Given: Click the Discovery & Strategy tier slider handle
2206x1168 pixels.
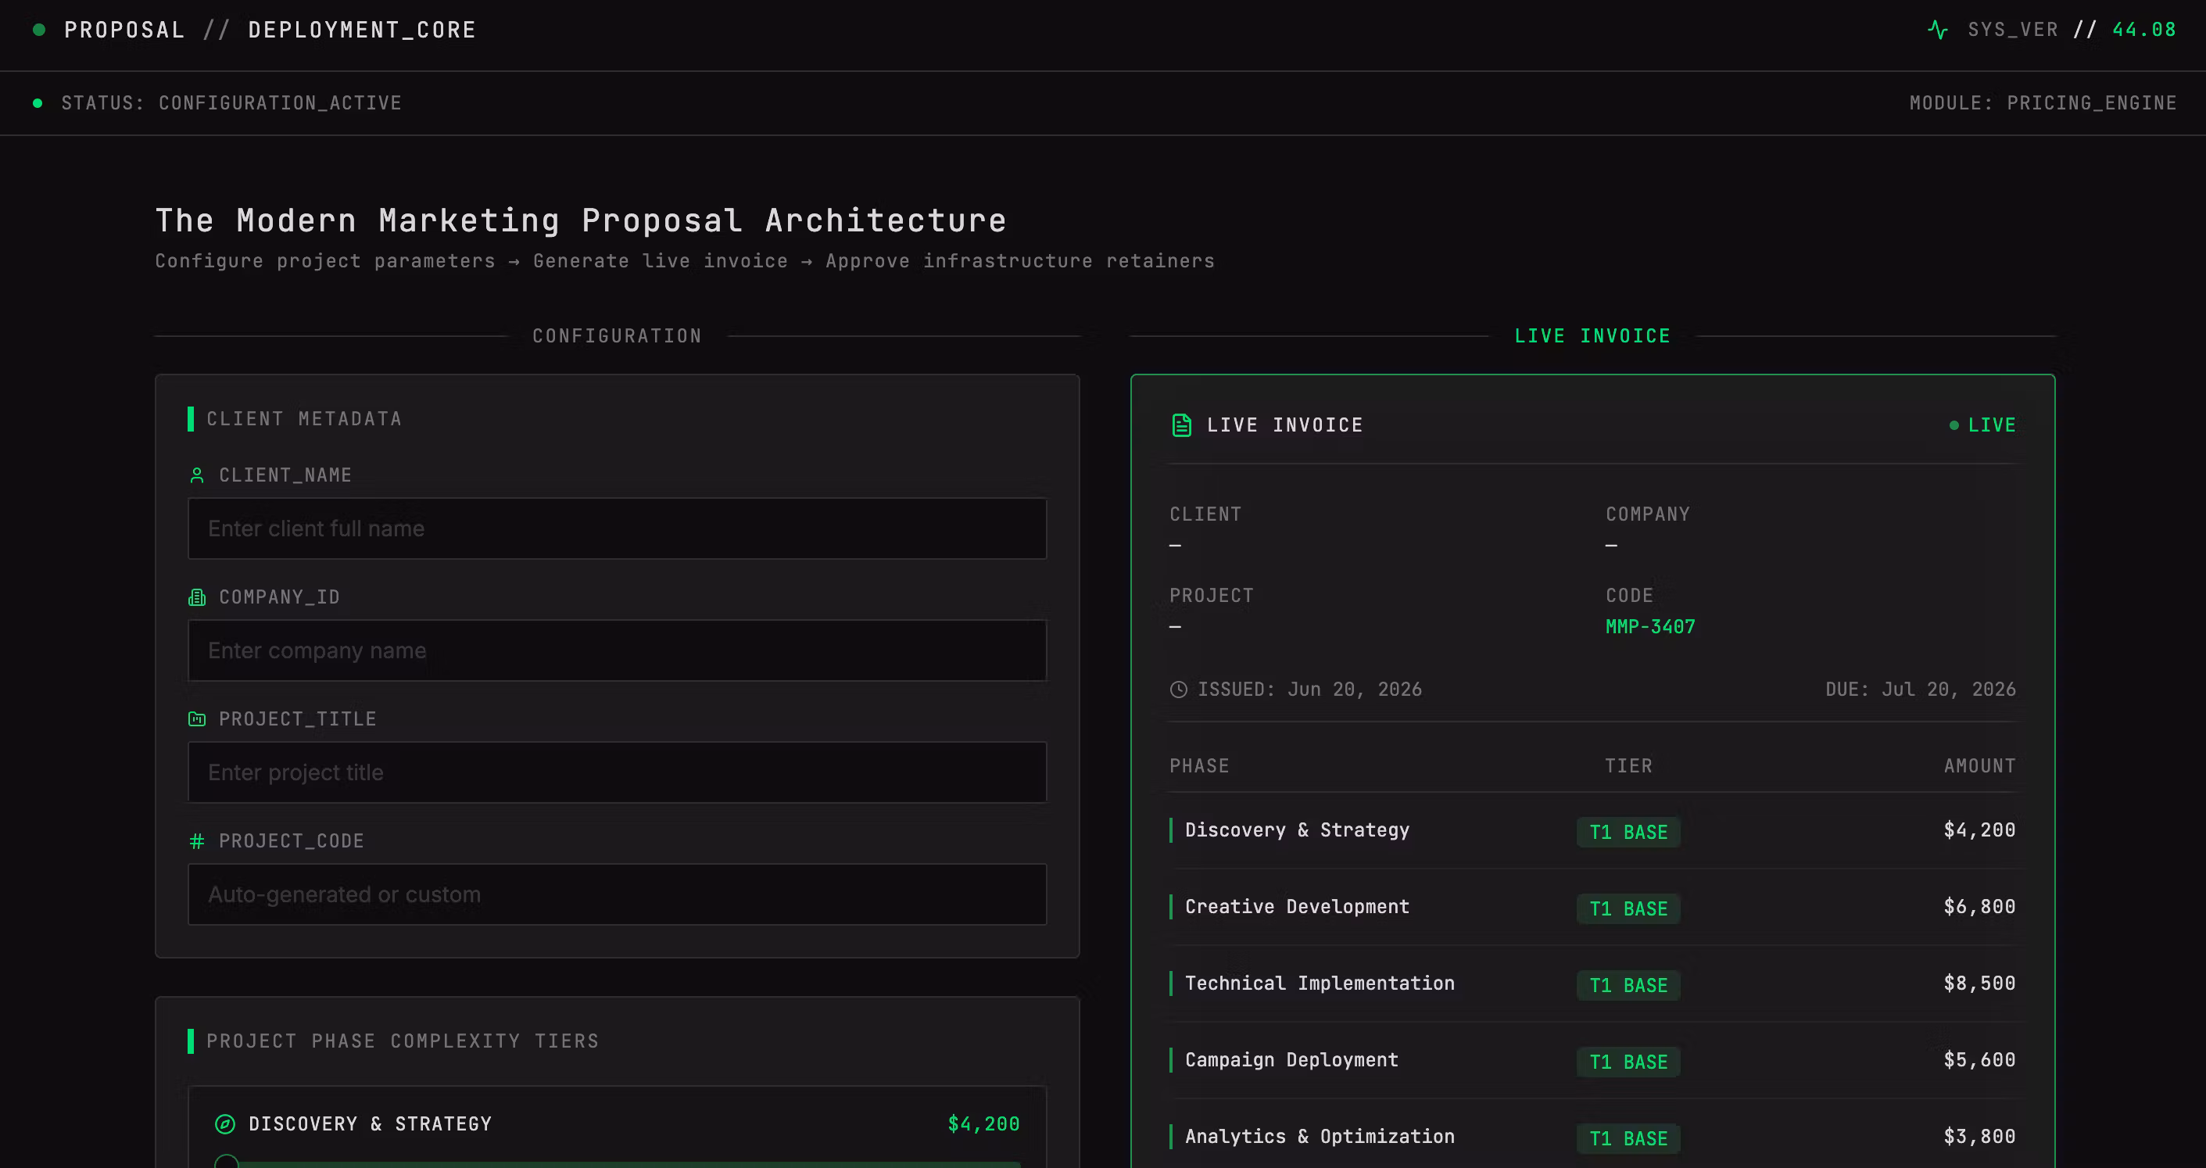Looking at the screenshot, I should pos(226,1162).
